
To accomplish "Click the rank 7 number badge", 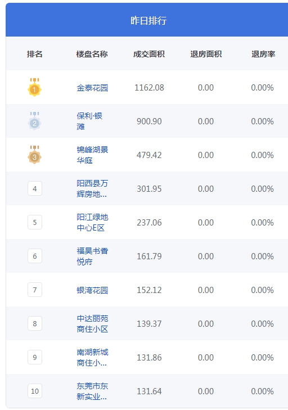I will point(35,290).
